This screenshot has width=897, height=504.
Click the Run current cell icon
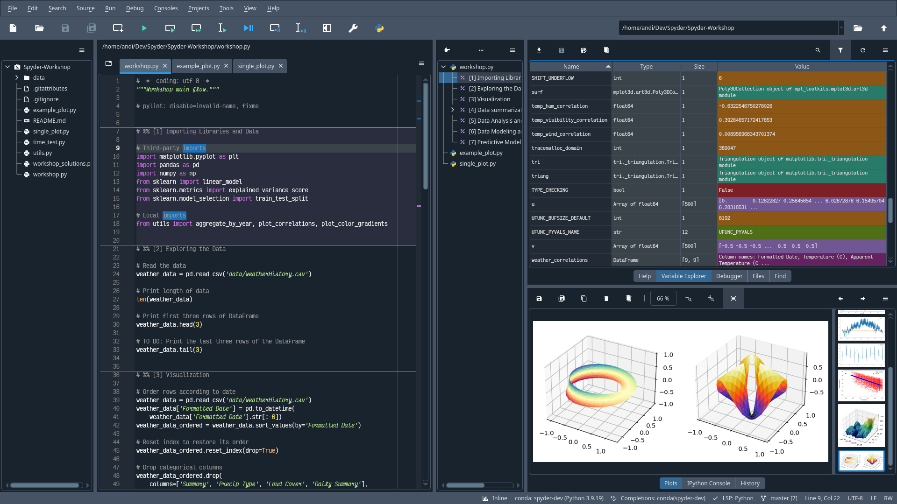pyautogui.click(x=170, y=28)
